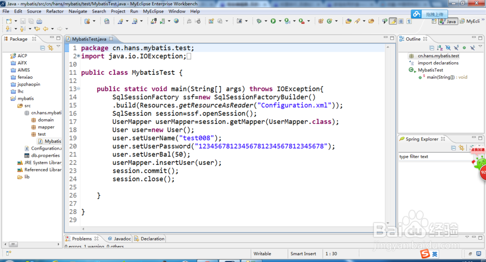Screen dimensions: 486x262
Task: Switch to the MyEclipse perspective button
Action: coord(470,21)
